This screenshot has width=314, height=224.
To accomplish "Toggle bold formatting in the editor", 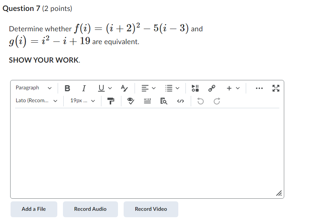I will [67, 88].
